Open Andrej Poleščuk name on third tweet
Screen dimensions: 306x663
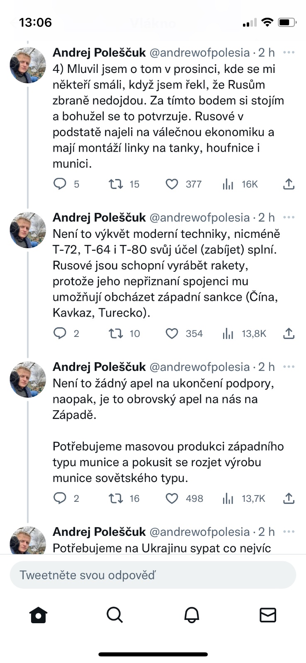pyautogui.click(x=99, y=367)
